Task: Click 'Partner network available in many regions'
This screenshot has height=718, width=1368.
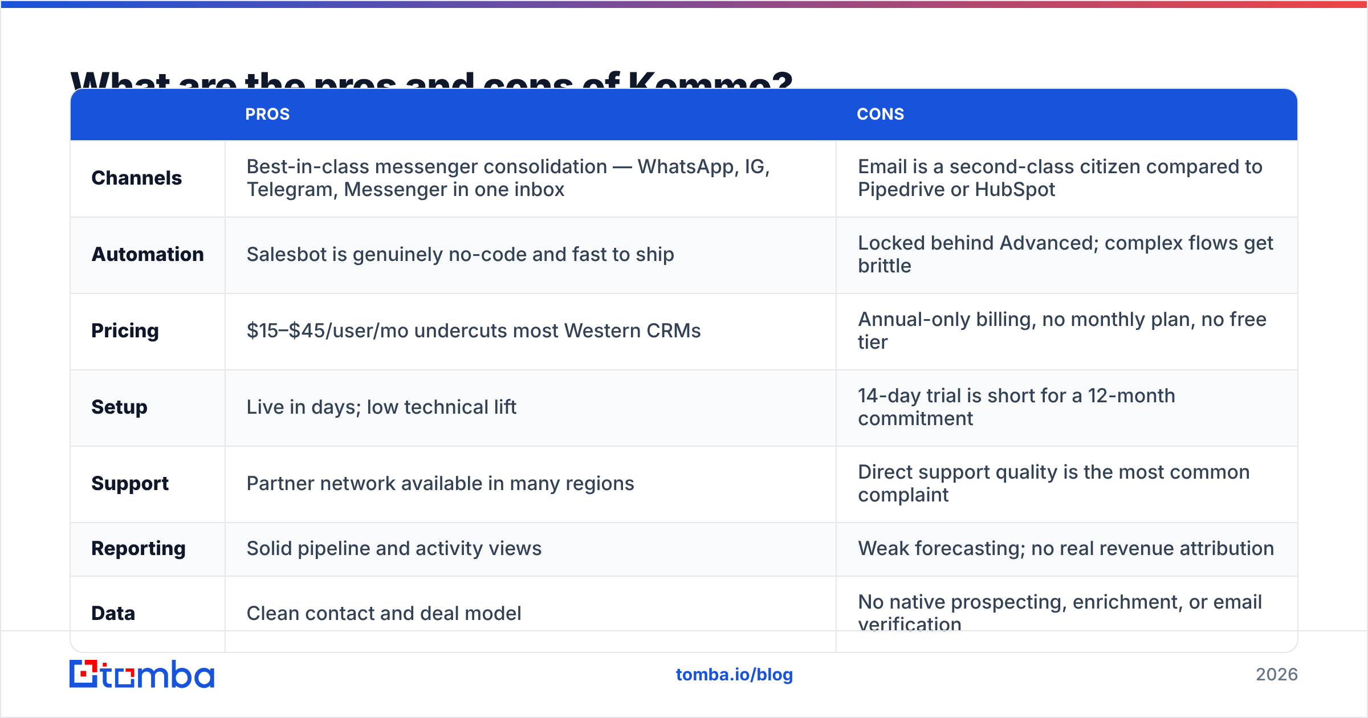Action: click(x=440, y=484)
